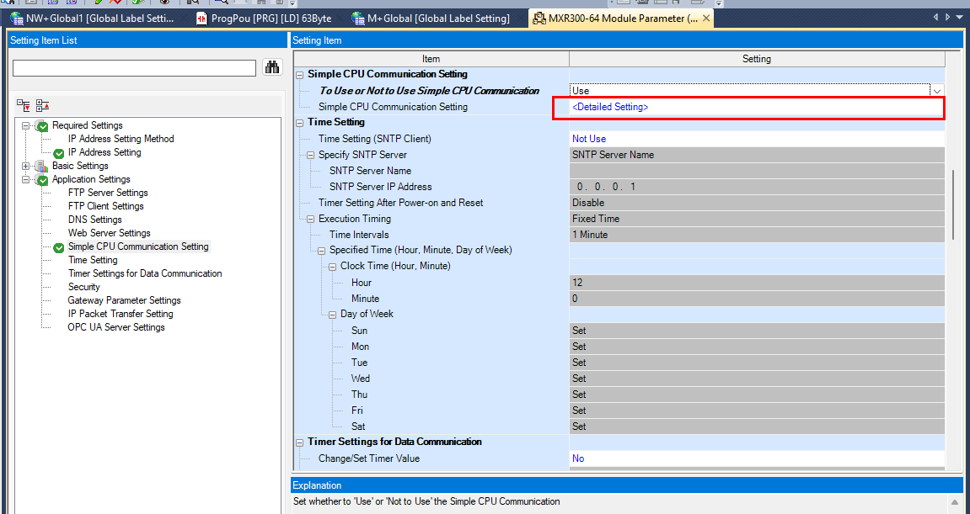Click the green check beside IP Address Setting

59,153
